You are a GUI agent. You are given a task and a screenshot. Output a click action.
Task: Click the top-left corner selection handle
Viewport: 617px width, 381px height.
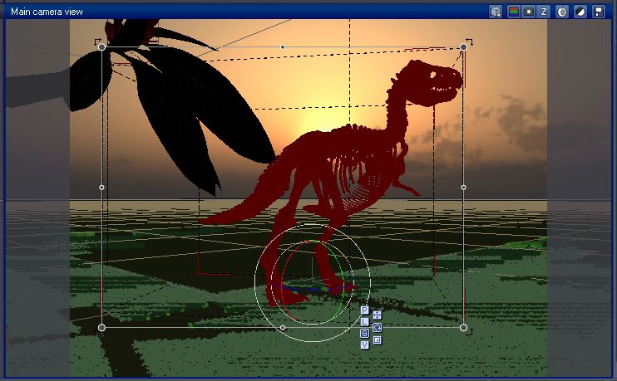101,47
